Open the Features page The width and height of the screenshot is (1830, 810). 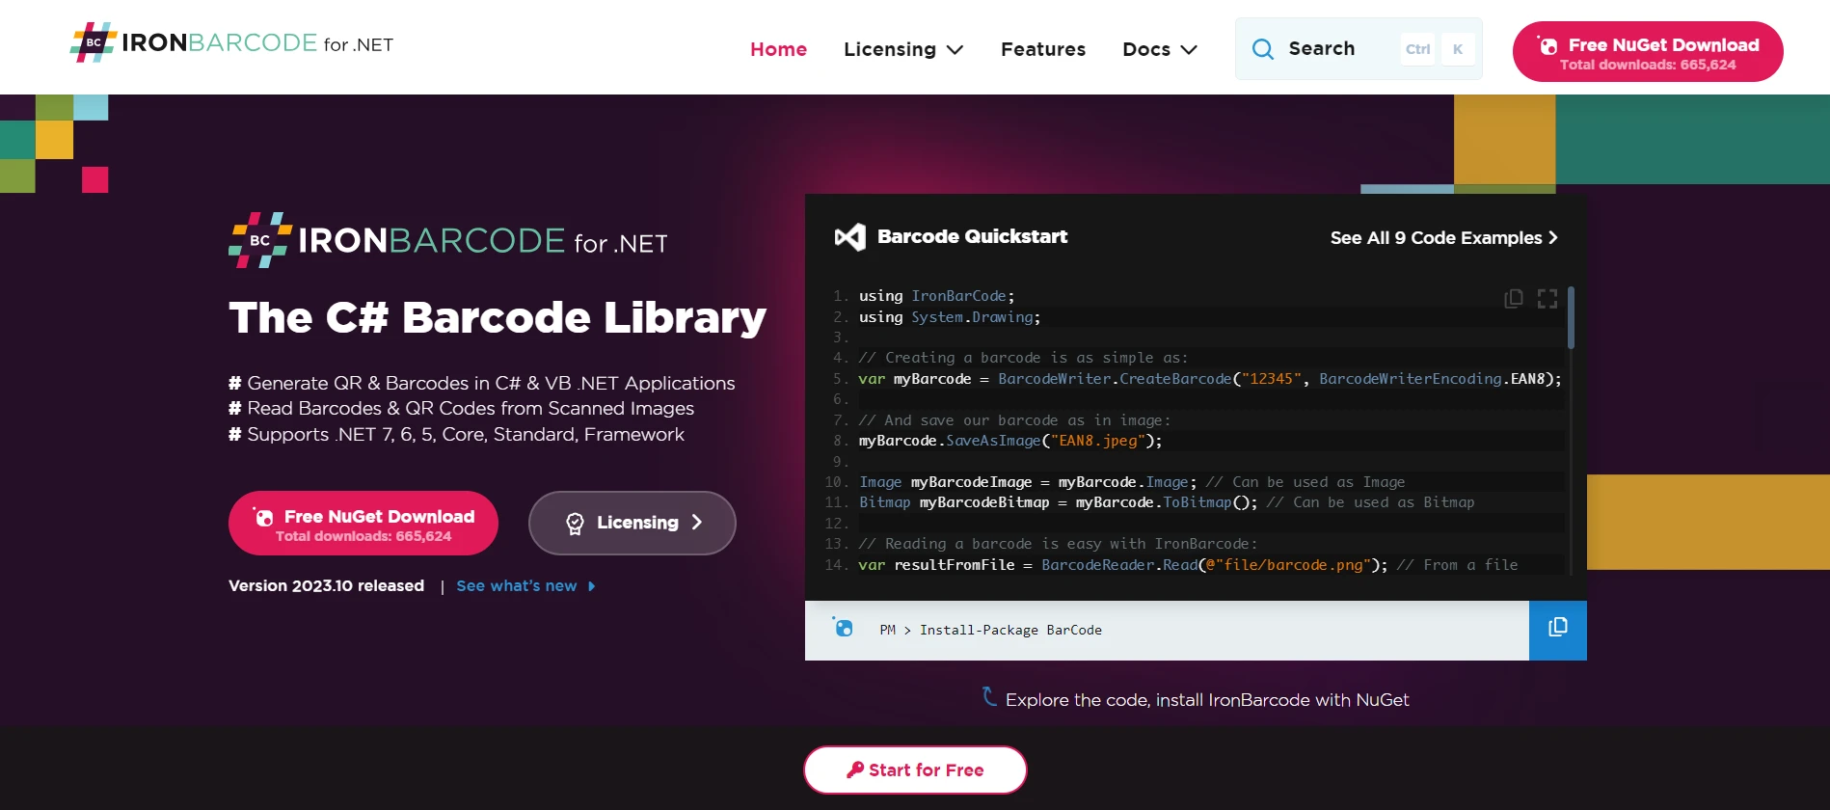(1043, 49)
